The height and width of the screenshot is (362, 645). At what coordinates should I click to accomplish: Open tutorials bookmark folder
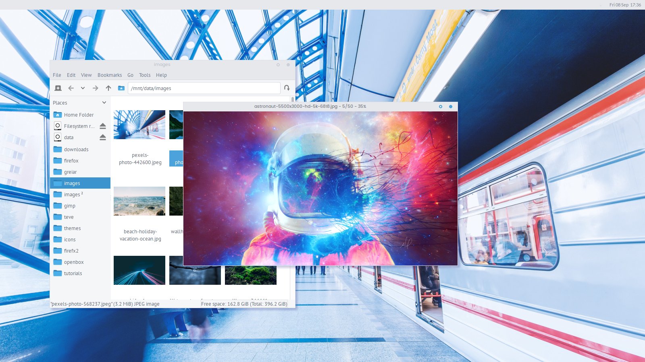point(80,274)
